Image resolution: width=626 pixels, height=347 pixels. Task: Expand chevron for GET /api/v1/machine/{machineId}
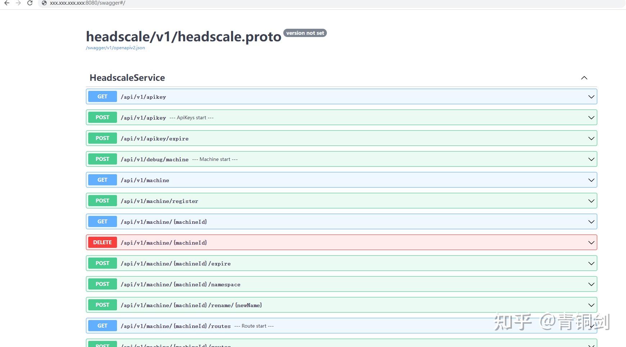point(591,222)
